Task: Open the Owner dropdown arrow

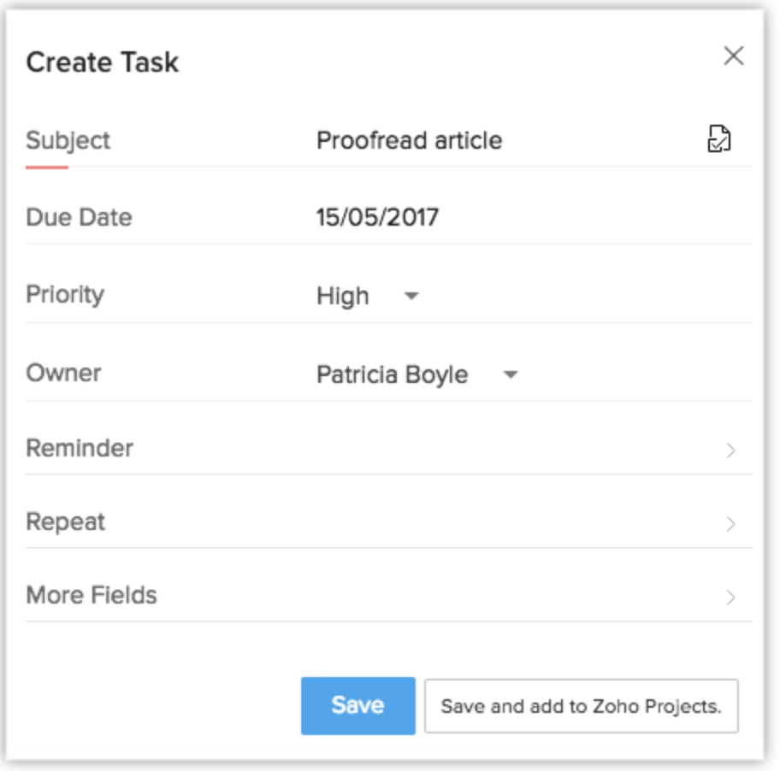Action: coord(511,374)
